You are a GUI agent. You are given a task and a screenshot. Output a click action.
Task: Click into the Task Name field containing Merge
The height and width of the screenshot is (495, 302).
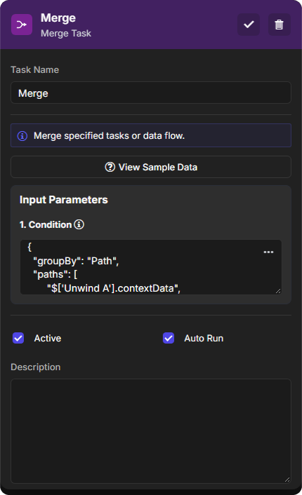(151, 93)
